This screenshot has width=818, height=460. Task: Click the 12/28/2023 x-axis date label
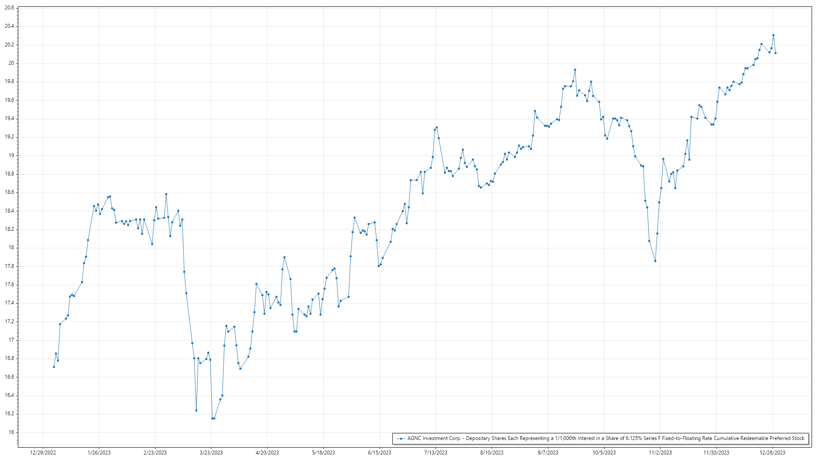click(772, 453)
